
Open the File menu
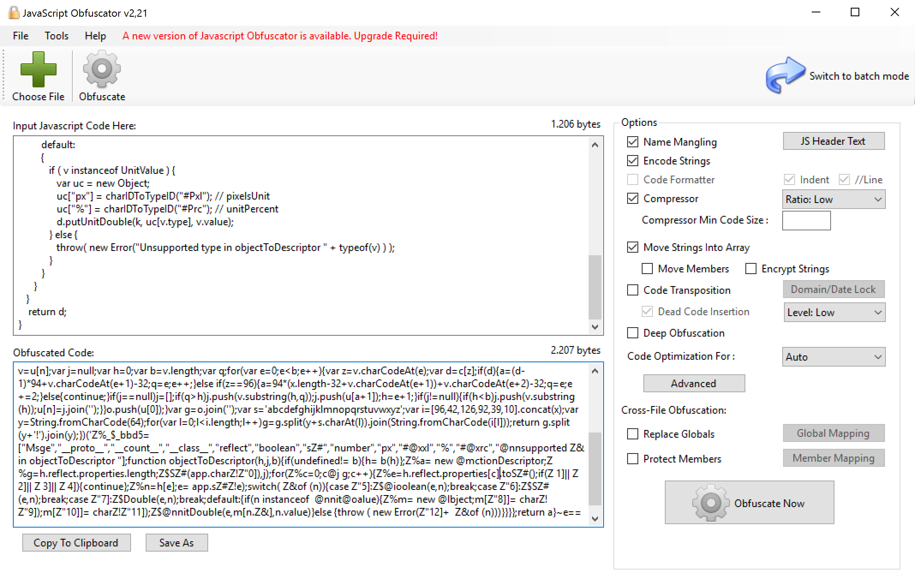pos(21,35)
